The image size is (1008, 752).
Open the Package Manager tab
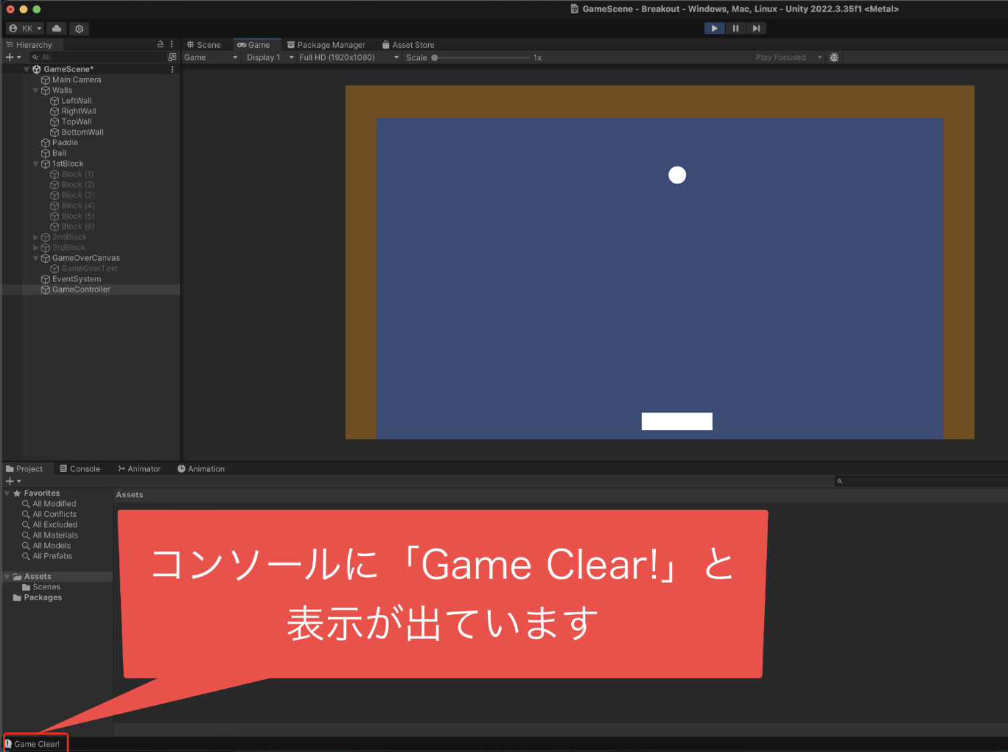(326, 44)
